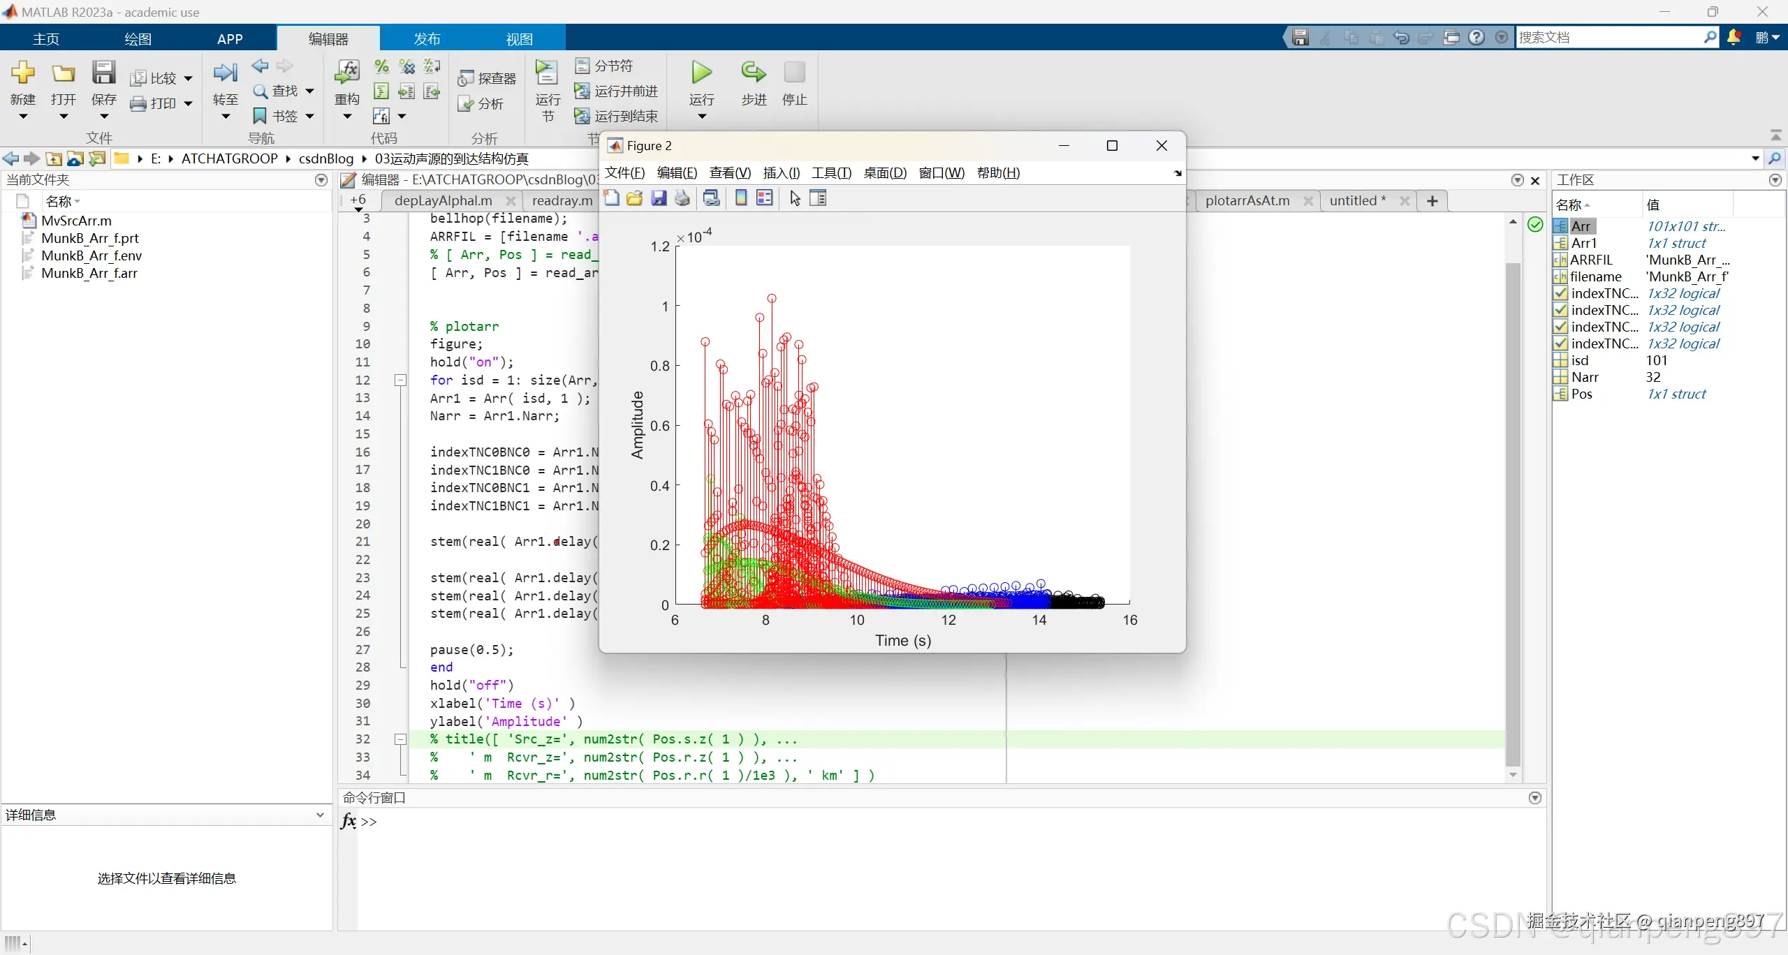Switch to the Publish (发布) ribbon tab
The image size is (1788, 955).
(427, 39)
